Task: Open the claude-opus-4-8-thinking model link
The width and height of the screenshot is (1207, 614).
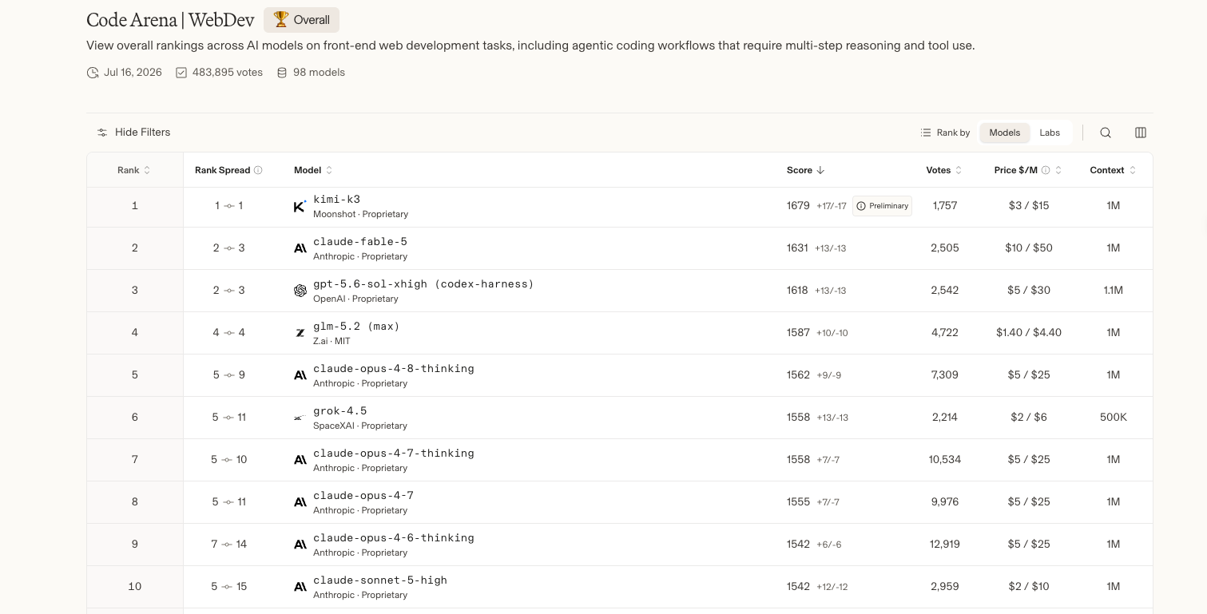Action: point(394,369)
